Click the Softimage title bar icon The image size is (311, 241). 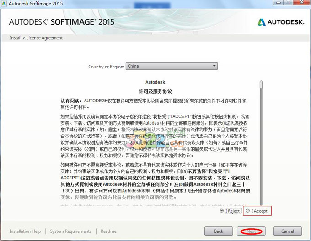click(4, 3)
